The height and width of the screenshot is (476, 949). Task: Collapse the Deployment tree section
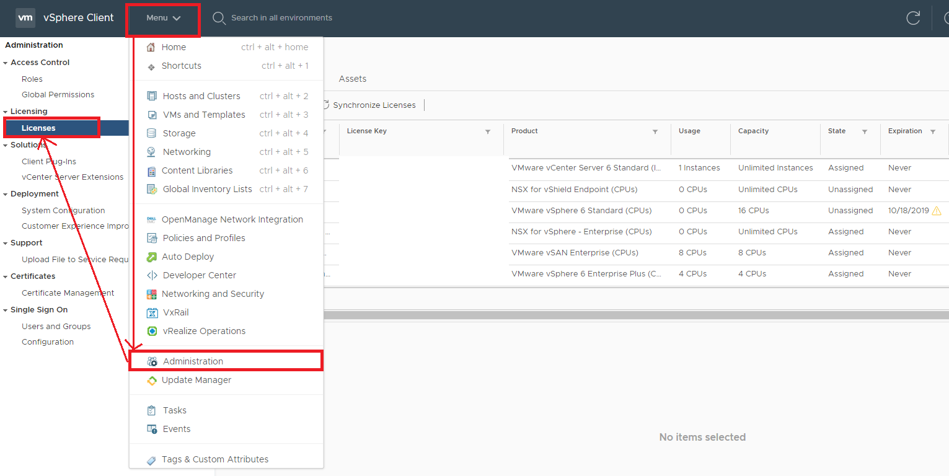click(6, 194)
